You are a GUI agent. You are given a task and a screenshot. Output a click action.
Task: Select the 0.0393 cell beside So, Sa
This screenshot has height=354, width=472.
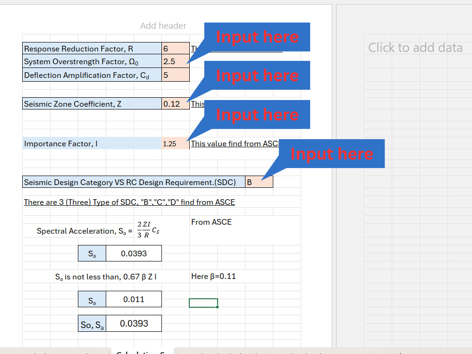pos(134,324)
